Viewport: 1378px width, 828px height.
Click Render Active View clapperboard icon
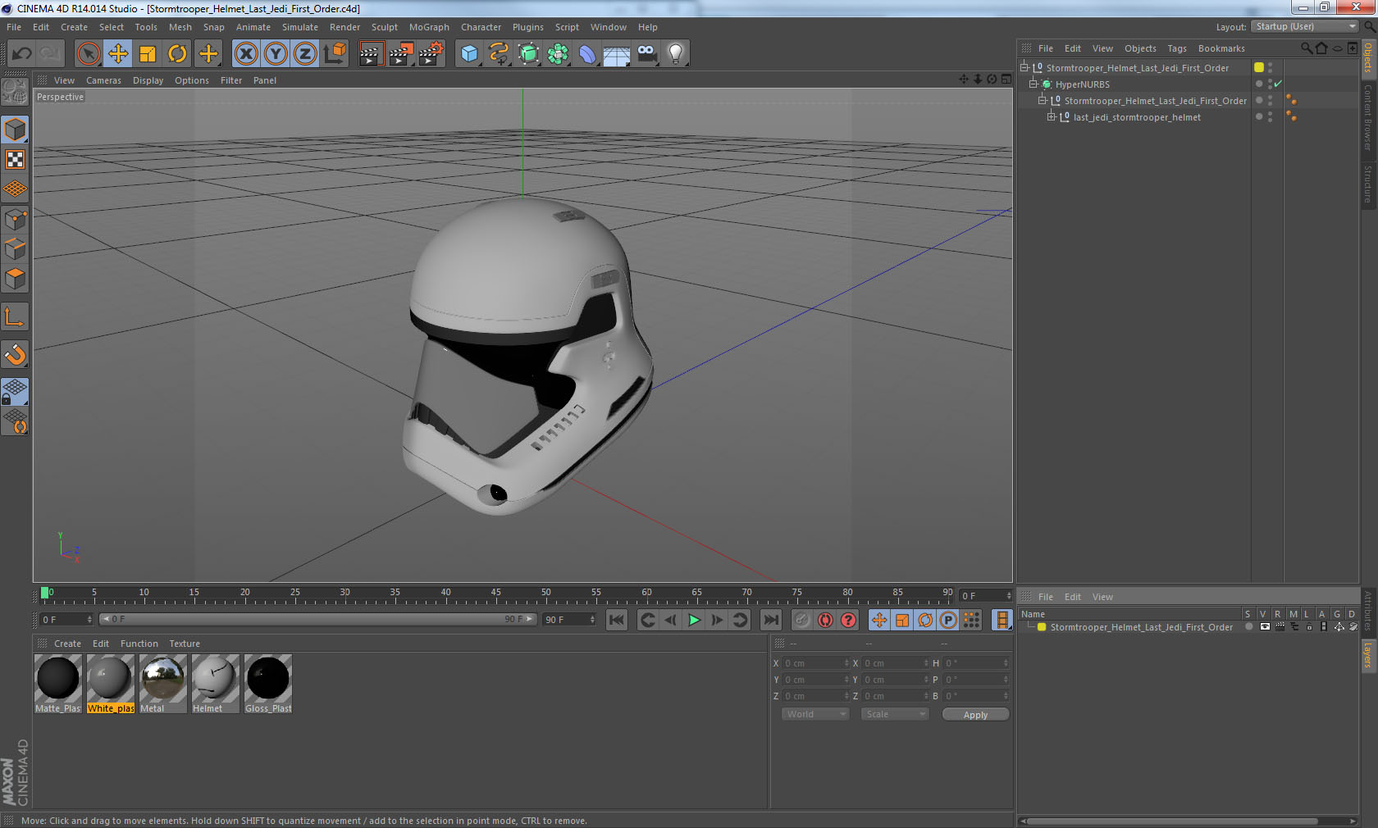371,54
